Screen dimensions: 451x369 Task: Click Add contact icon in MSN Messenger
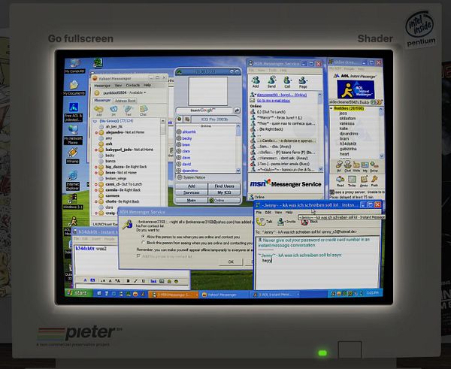(x=256, y=82)
